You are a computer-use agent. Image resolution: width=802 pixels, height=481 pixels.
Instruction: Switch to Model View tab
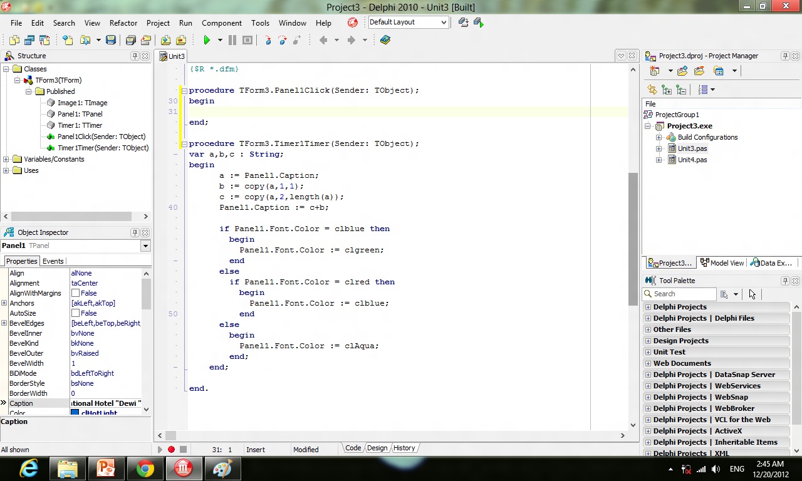pyautogui.click(x=722, y=263)
